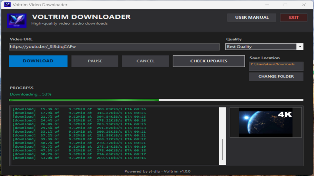Pause the current download

95,61
